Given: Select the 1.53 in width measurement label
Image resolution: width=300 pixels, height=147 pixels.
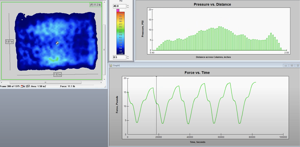Looking at the screenshot, I should (58, 75).
